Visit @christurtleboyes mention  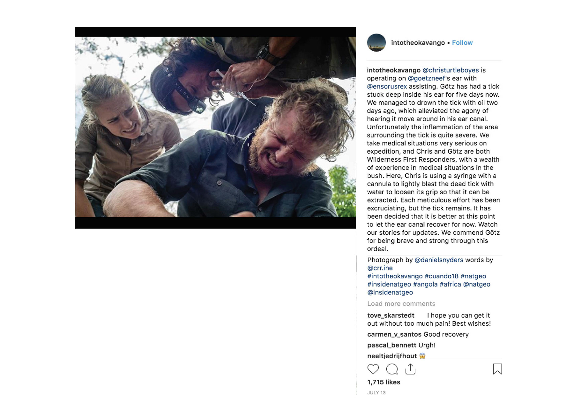click(x=450, y=70)
